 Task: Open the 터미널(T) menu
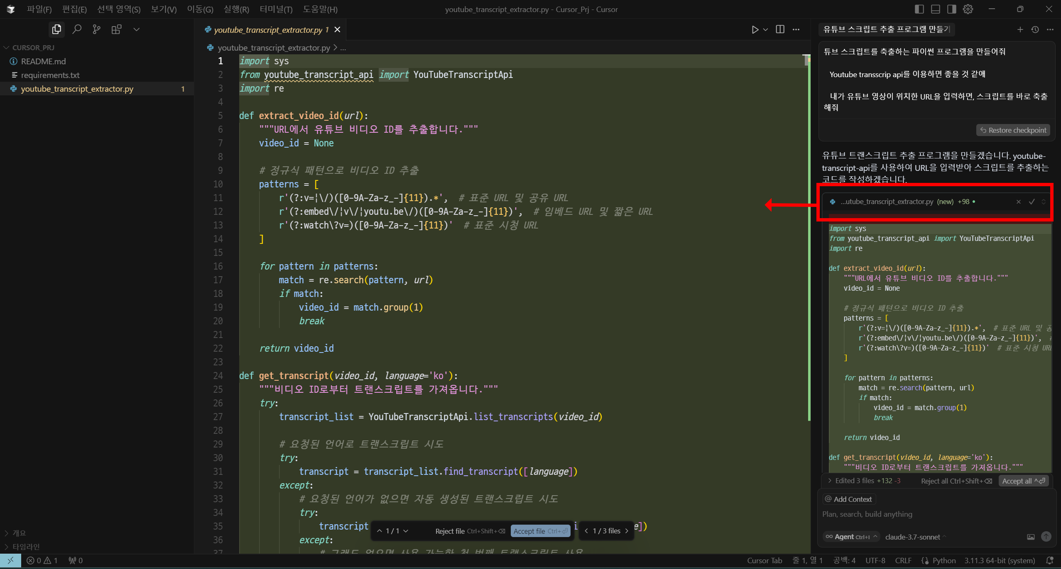(x=276, y=9)
